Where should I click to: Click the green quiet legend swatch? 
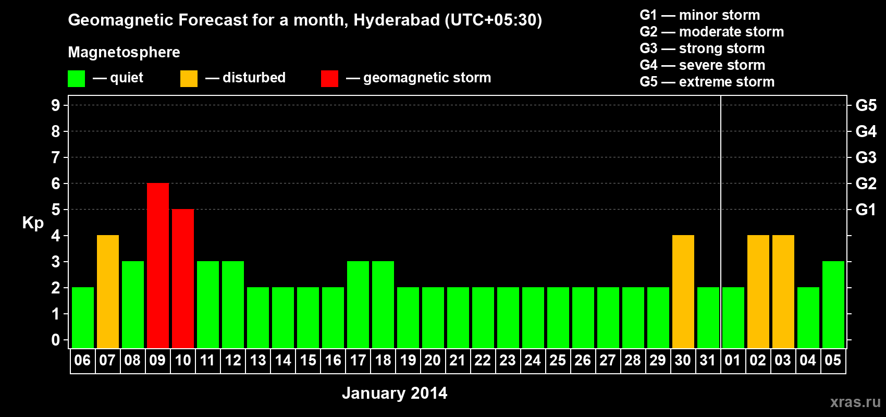coord(76,79)
